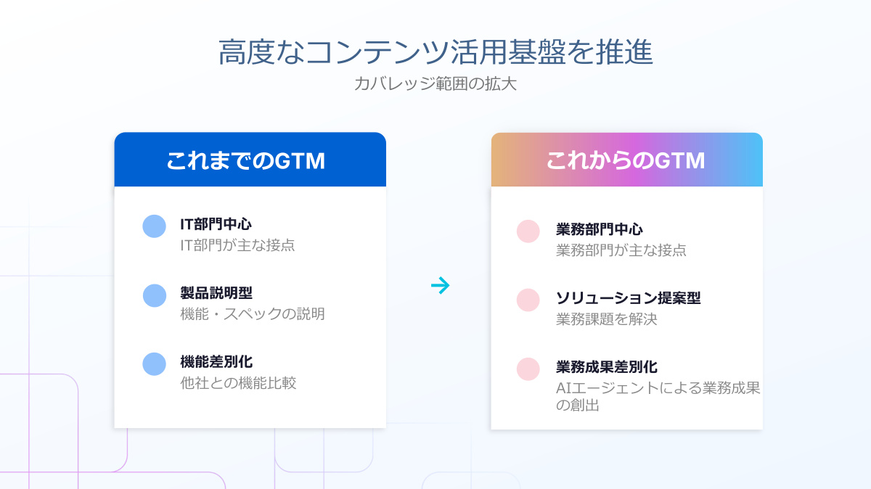Click the ソリューション提案型 heading
This screenshot has height=489, width=871.
(629, 298)
